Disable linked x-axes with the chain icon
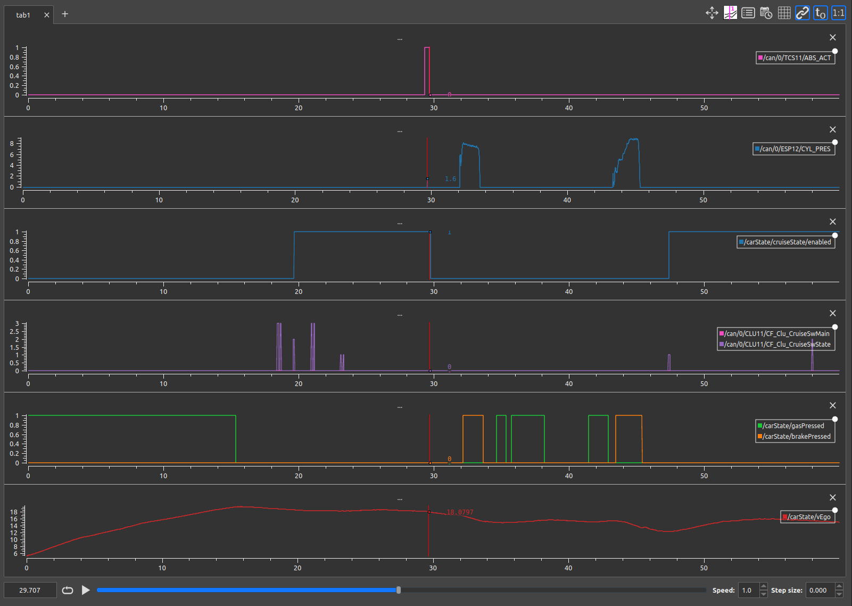 pyautogui.click(x=802, y=13)
